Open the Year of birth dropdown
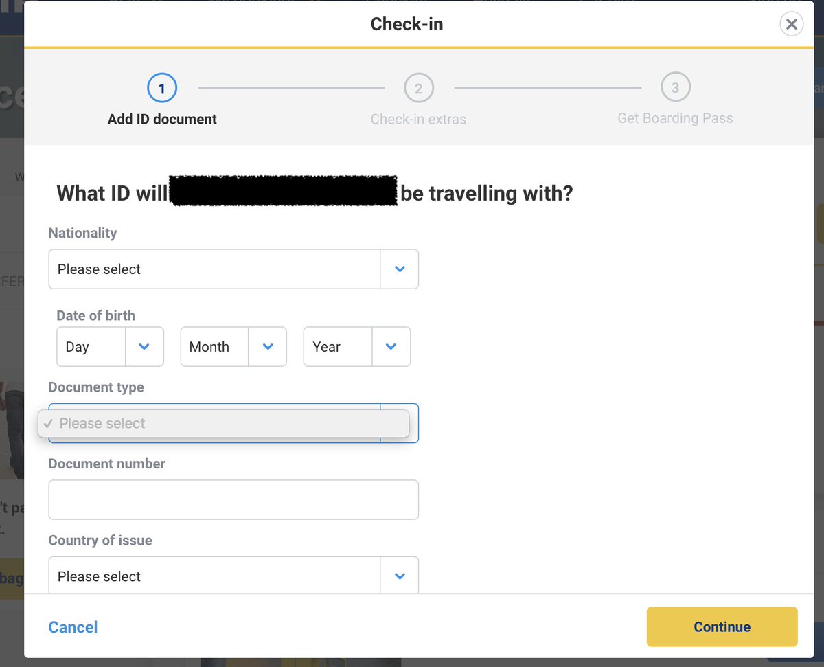The image size is (824, 667). click(x=357, y=347)
